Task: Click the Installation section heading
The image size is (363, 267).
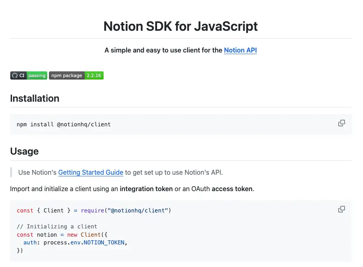Action: (x=35, y=98)
